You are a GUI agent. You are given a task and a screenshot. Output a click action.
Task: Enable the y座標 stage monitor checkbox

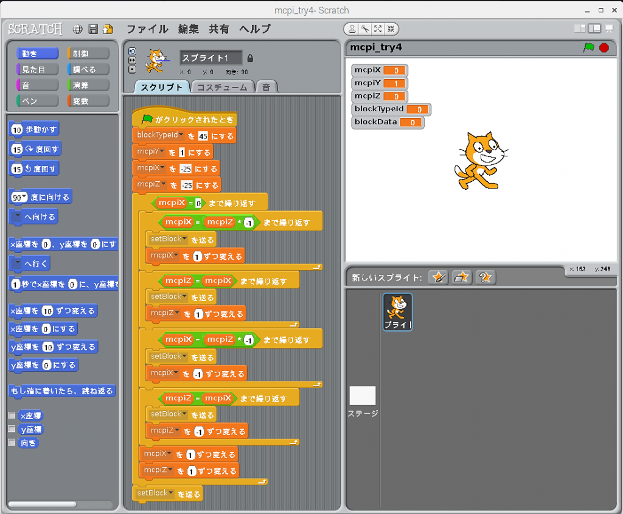(x=12, y=429)
